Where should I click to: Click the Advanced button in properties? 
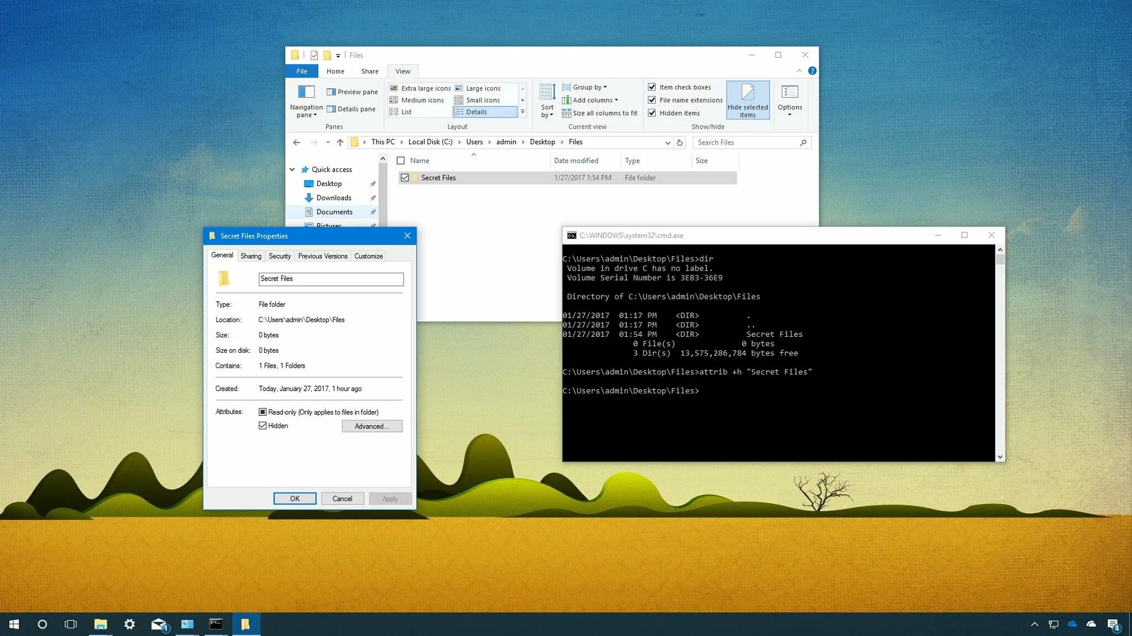click(x=373, y=426)
